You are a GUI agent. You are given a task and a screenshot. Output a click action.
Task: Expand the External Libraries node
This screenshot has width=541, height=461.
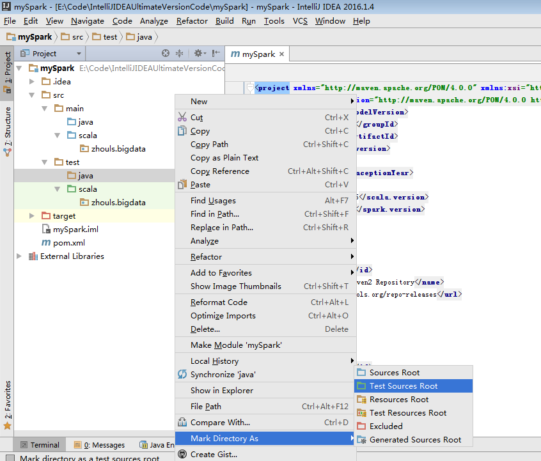pos(19,256)
